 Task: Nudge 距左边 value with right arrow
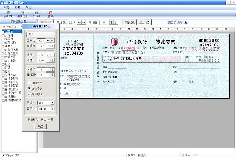[52, 40]
